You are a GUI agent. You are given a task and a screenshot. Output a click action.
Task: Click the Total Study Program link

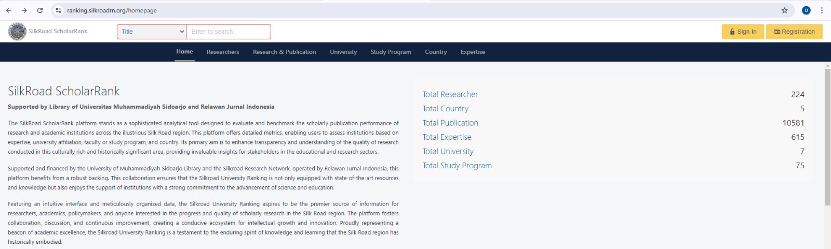coord(457,166)
